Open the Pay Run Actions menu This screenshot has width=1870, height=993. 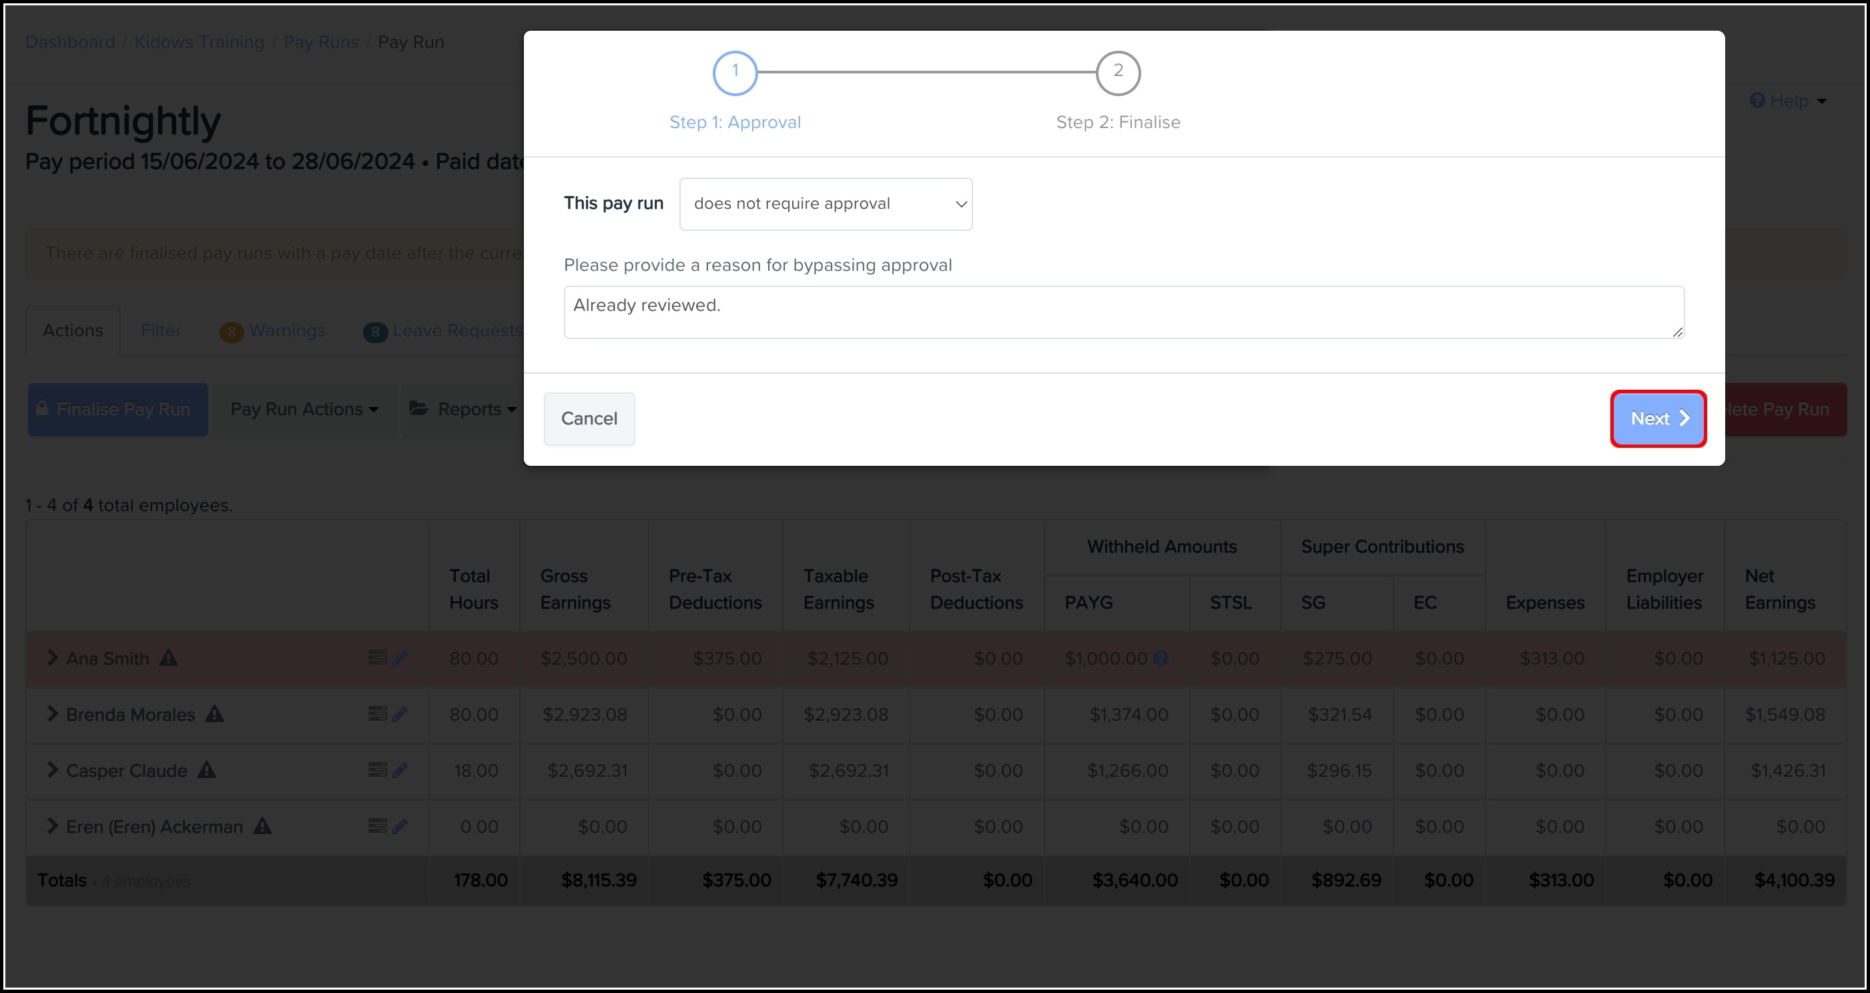tap(304, 409)
